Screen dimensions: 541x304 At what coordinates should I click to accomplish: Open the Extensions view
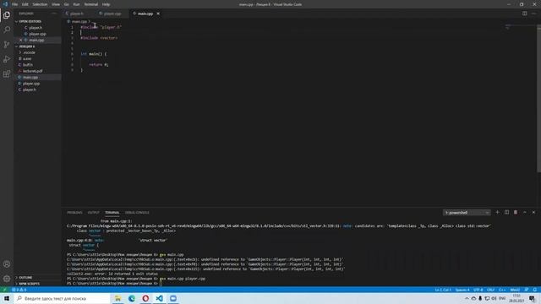coord(7,74)
